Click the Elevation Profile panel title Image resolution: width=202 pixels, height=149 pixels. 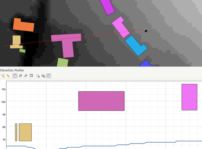click(12, 70)
